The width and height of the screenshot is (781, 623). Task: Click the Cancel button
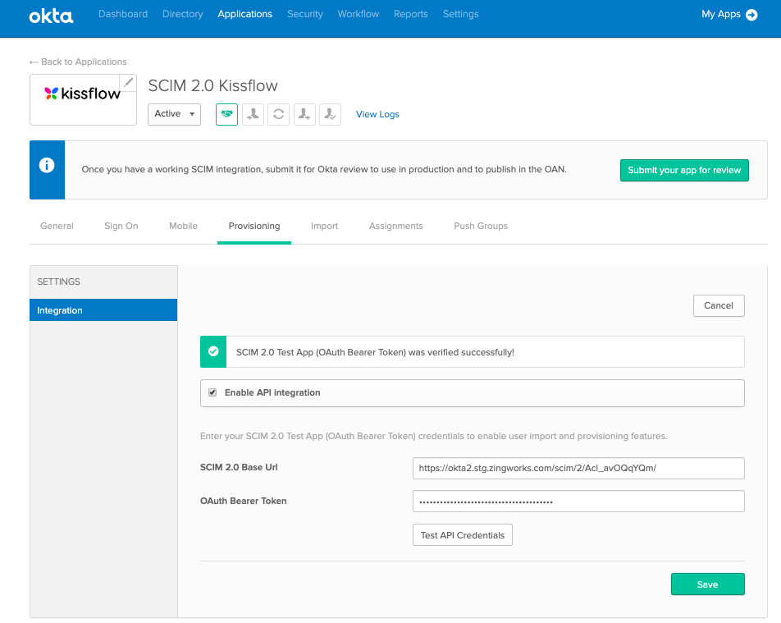click(x=719, y=305)
